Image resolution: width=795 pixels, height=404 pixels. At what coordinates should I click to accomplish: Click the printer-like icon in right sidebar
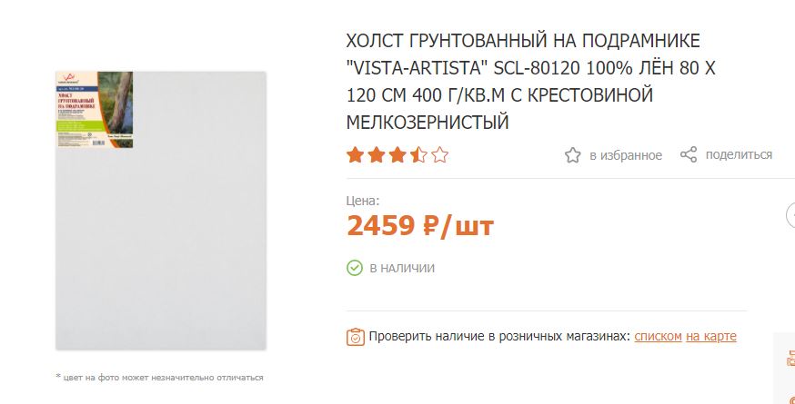click(791, 358)
